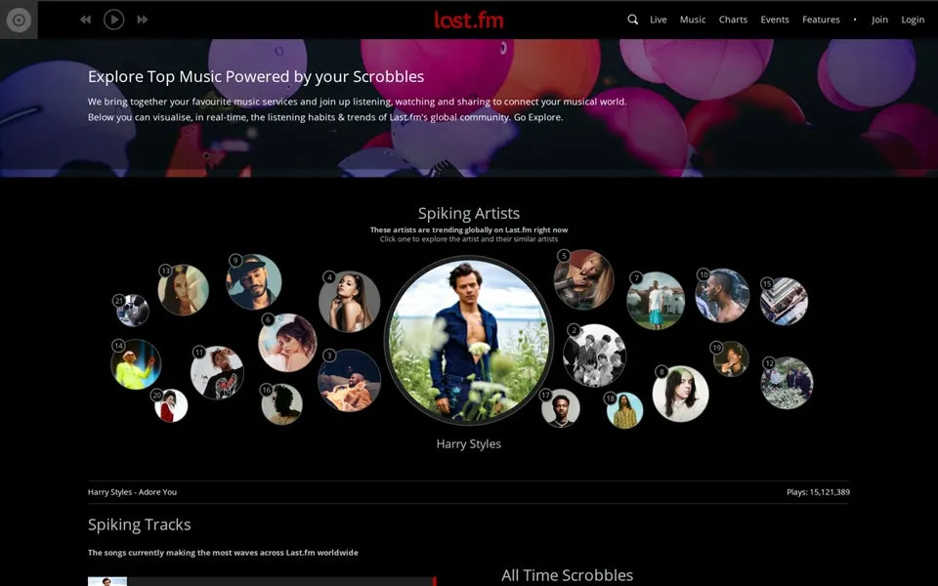Select artist bubble number 12
Image resolution: width=938 pixels, height=586 pixels.
[x=787, y=383]
